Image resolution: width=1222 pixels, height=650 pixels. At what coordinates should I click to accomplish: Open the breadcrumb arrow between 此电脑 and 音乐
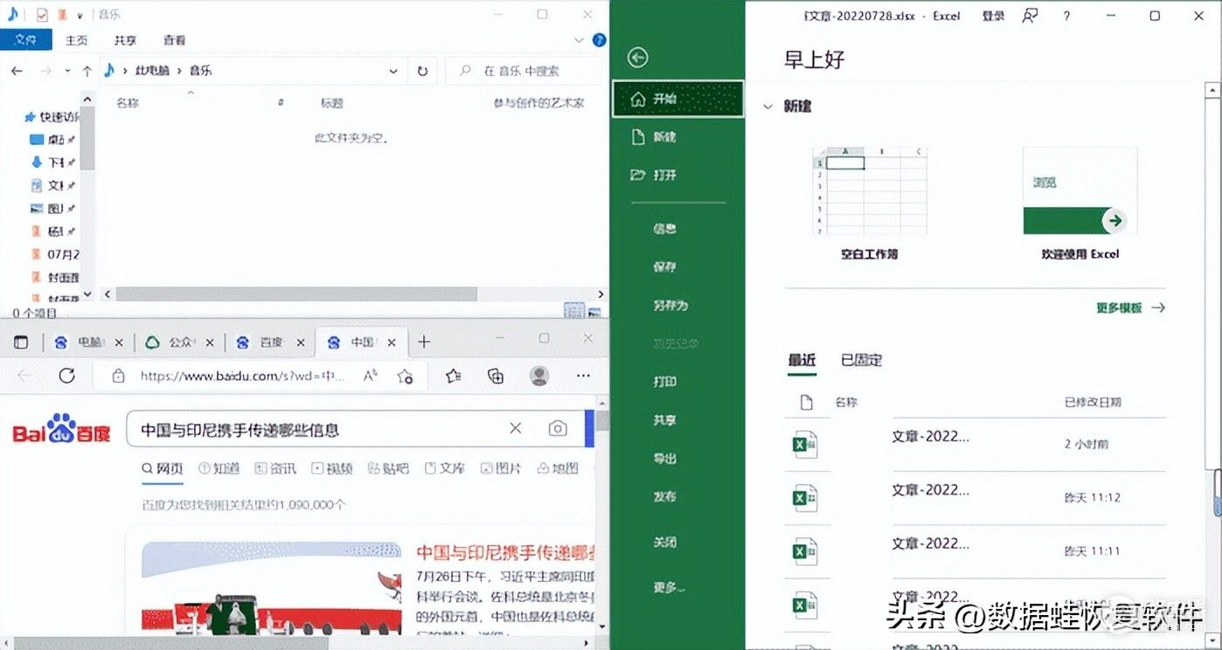[x=177, y=71]
